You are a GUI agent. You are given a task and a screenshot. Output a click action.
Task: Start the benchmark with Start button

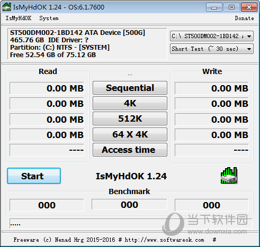(x=34, y=176)
